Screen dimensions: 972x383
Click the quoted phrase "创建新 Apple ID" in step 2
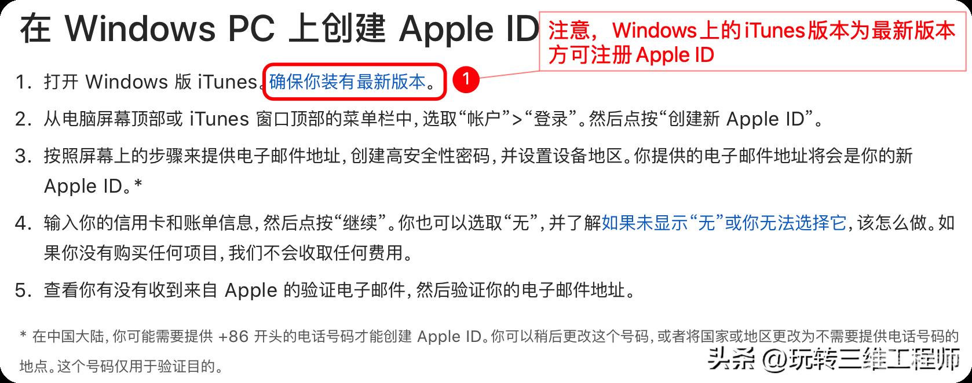(x=737, y=119)
